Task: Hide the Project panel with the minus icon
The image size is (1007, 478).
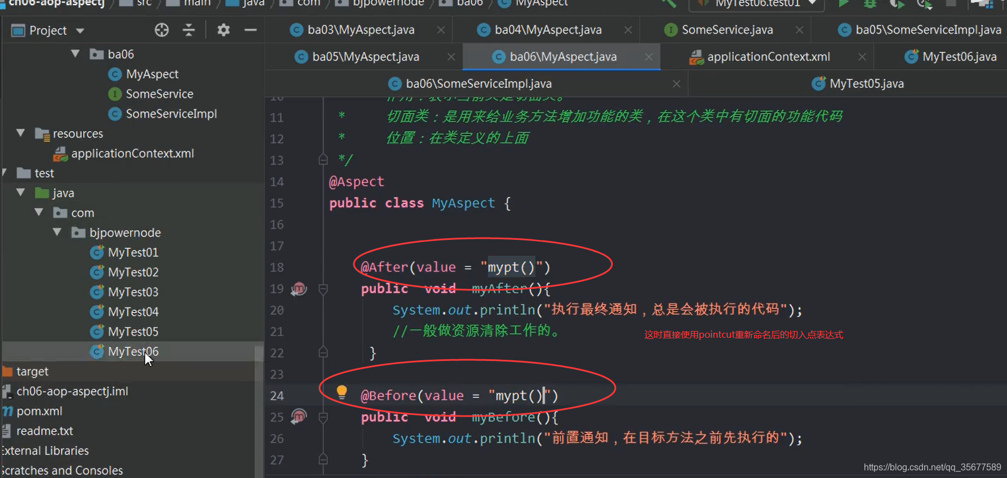Action: point(251,30)
